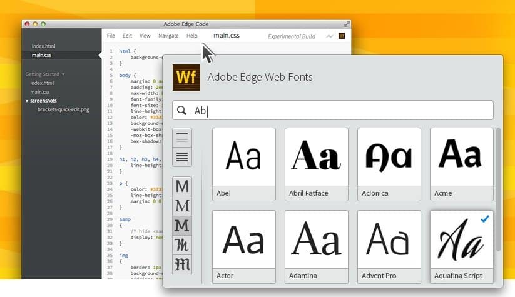This screenshot has width=515, height=297.
Task: Choose the Abel font card
Action: tap(243, 164)
